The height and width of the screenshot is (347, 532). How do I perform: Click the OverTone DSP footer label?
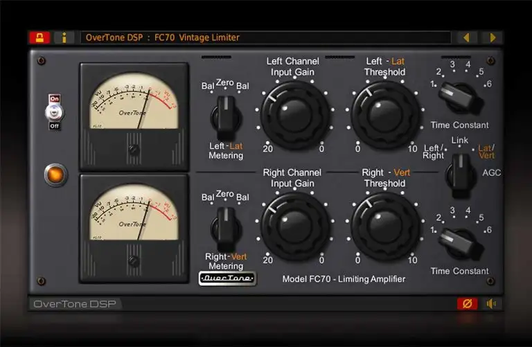(x=75, y=303)
